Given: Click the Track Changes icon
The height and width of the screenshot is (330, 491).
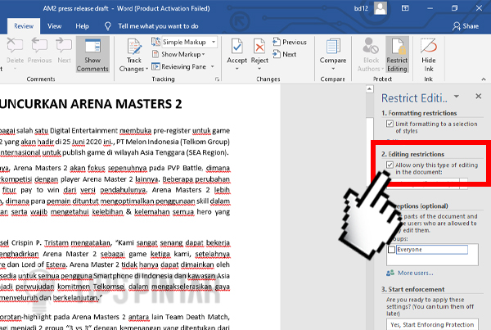Looking at the screenshot, I should pyautogui.click(x=134, y=46).
